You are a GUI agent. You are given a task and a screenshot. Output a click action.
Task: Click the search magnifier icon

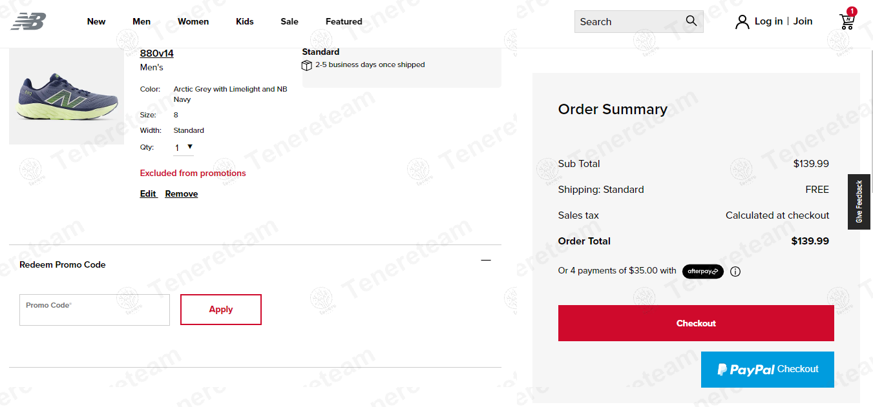[691, 21]
